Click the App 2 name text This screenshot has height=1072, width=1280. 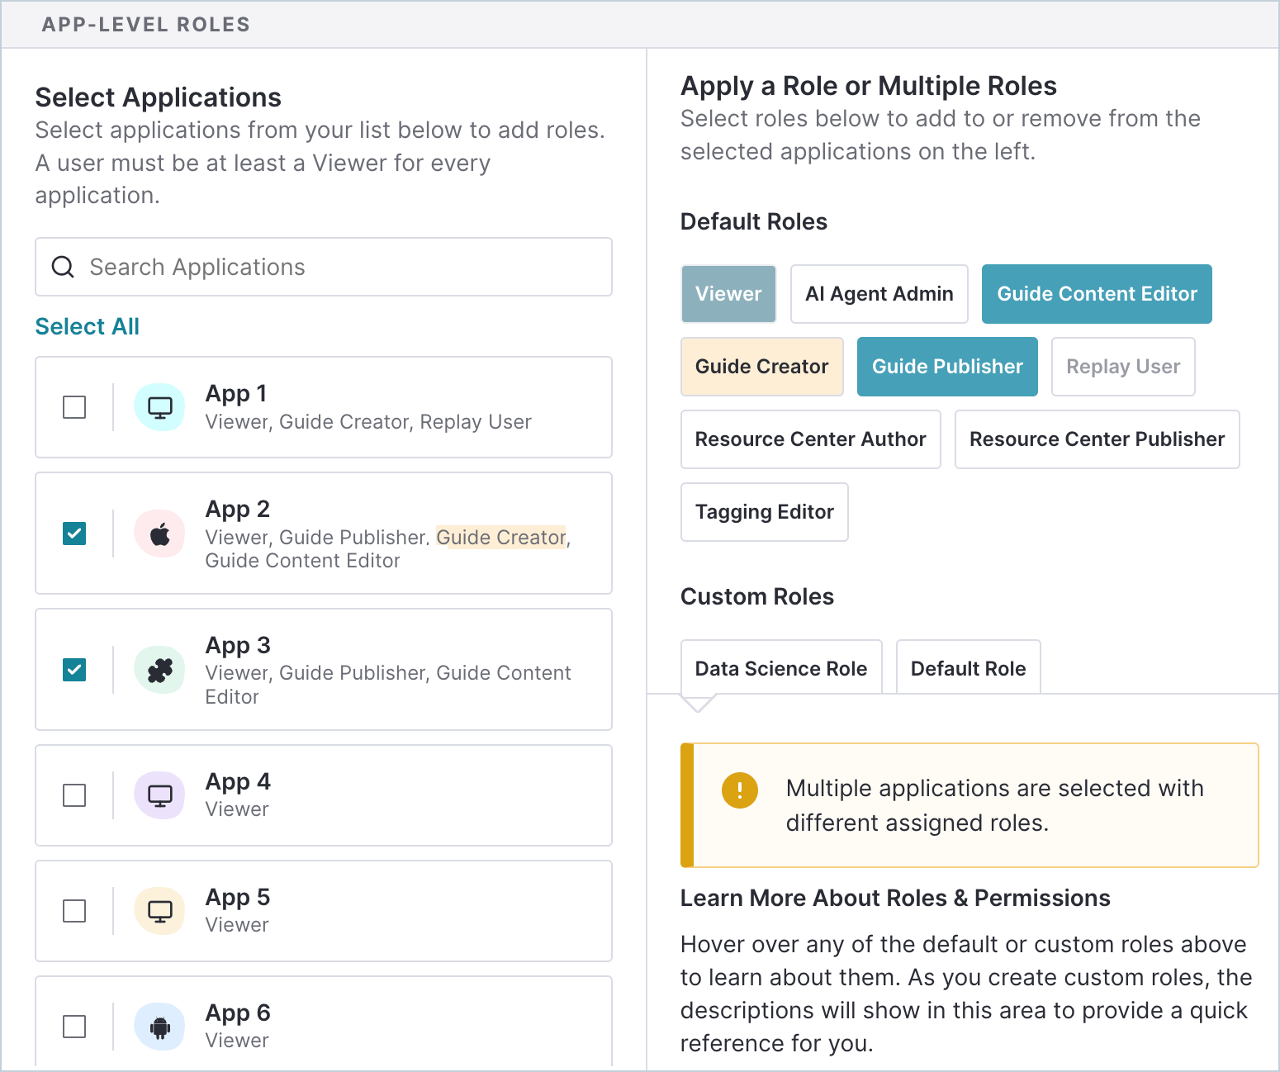point(238,509)
